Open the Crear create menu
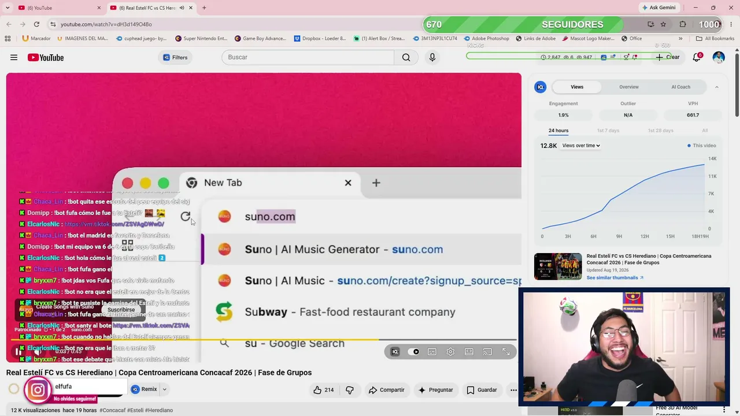This screenshot has height=416, width=740. (668, 57)
